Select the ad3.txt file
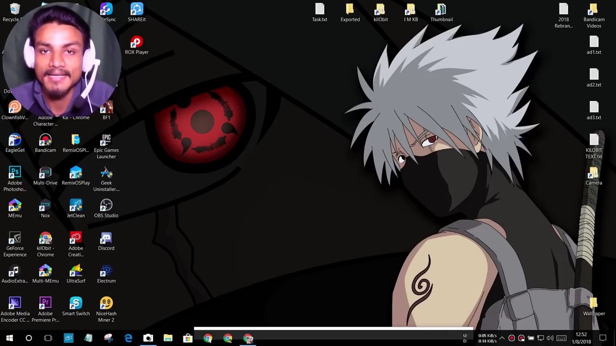The image size is (616, 346). pos(594,111)
